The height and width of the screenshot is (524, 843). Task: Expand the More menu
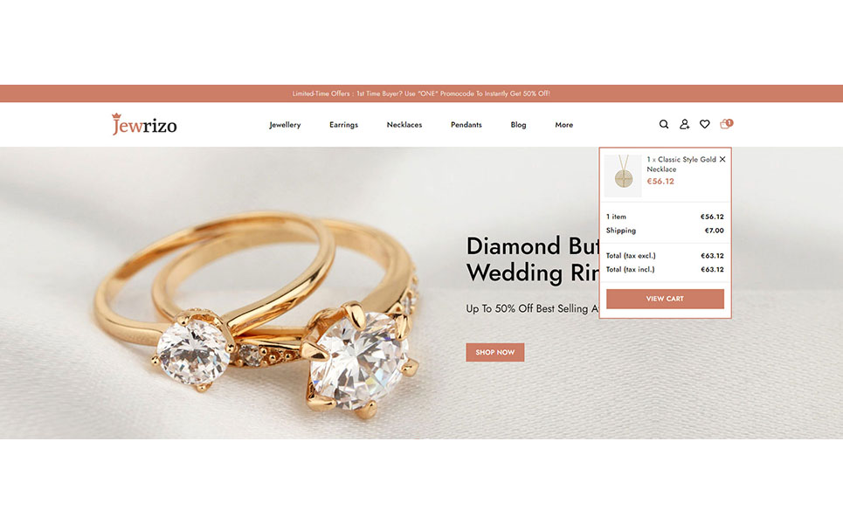564,125
